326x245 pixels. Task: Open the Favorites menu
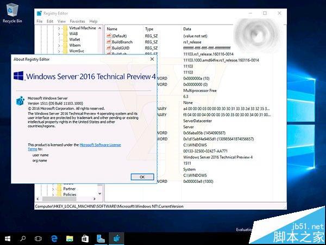[x=77, y=21]
